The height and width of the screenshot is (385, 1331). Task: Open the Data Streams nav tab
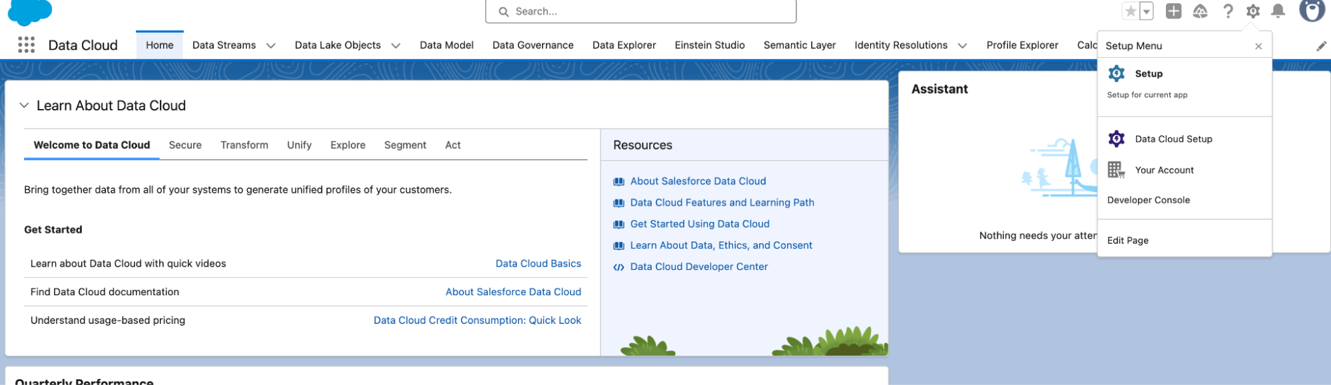pyautogui.click(x=224, y=45)
